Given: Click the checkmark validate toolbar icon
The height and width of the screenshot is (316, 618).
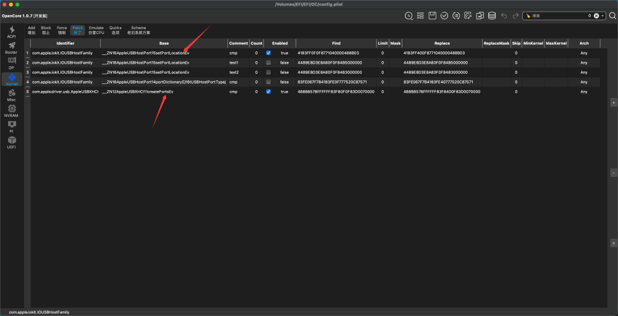Looking at the screenshot, I should 444,16.
